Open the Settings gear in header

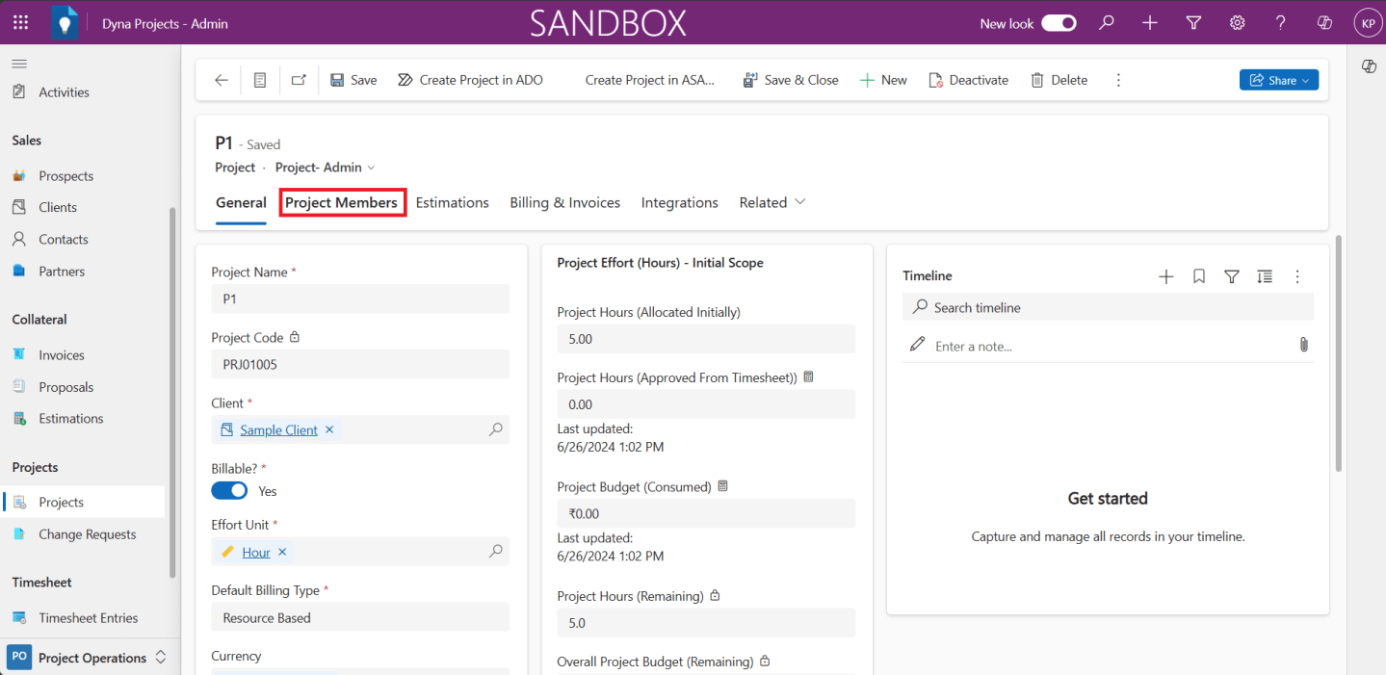click(x=1237, y=23)
